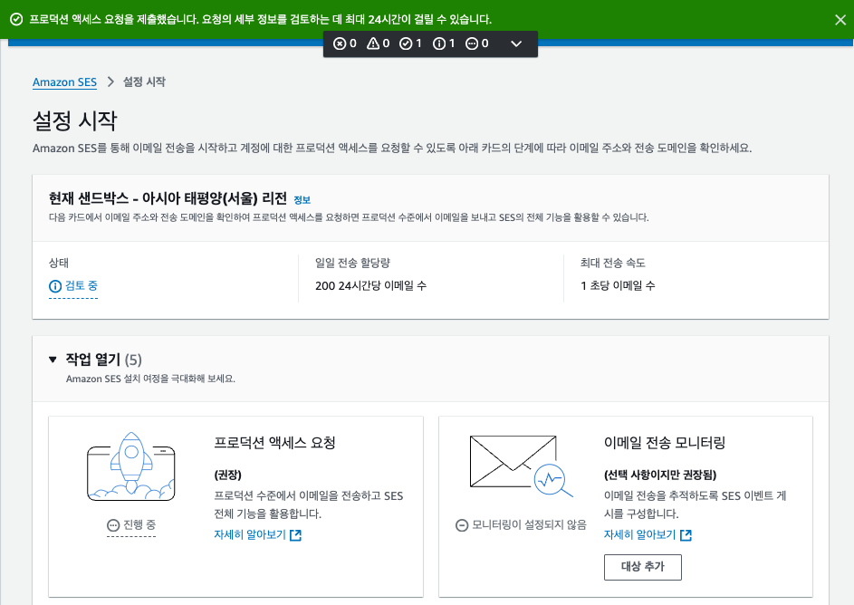Click the 설정 시작 page heading
Image resolution: width=854 pixels, height=605 pixels.
pos(74,120)
